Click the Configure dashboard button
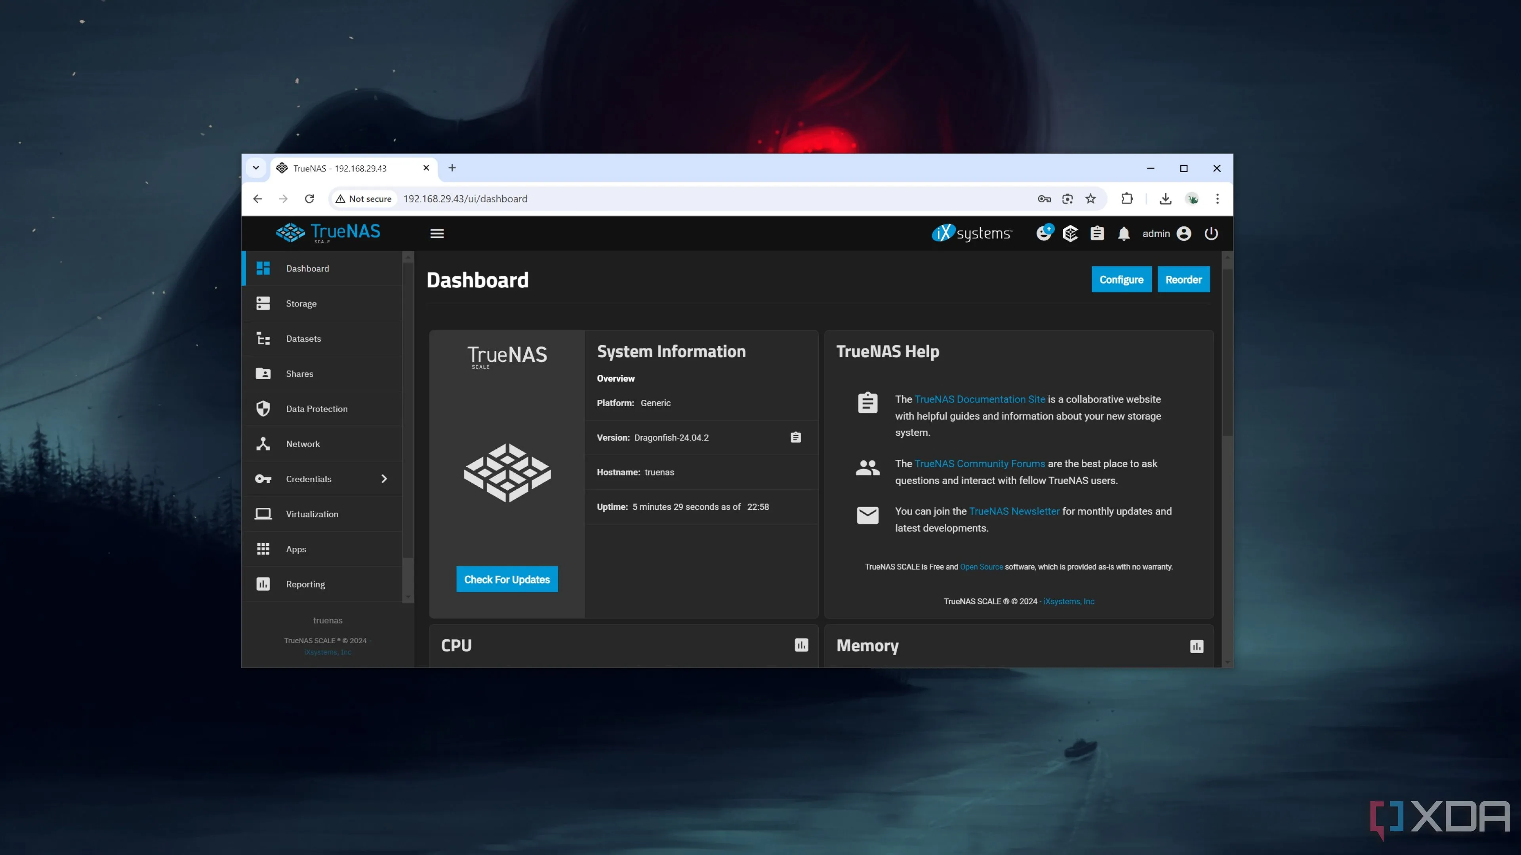Image resolution: width=1521 pixels, height=855 pixels. coord(1121,280)
